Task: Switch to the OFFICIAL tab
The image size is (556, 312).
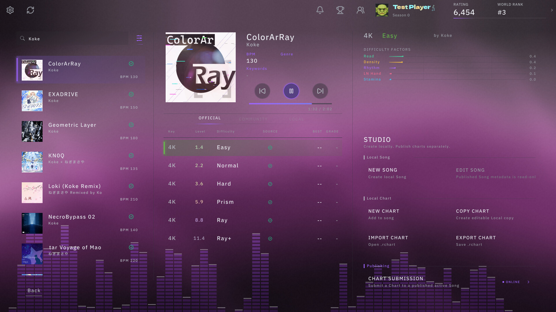Action: click(x=210, y=118)
